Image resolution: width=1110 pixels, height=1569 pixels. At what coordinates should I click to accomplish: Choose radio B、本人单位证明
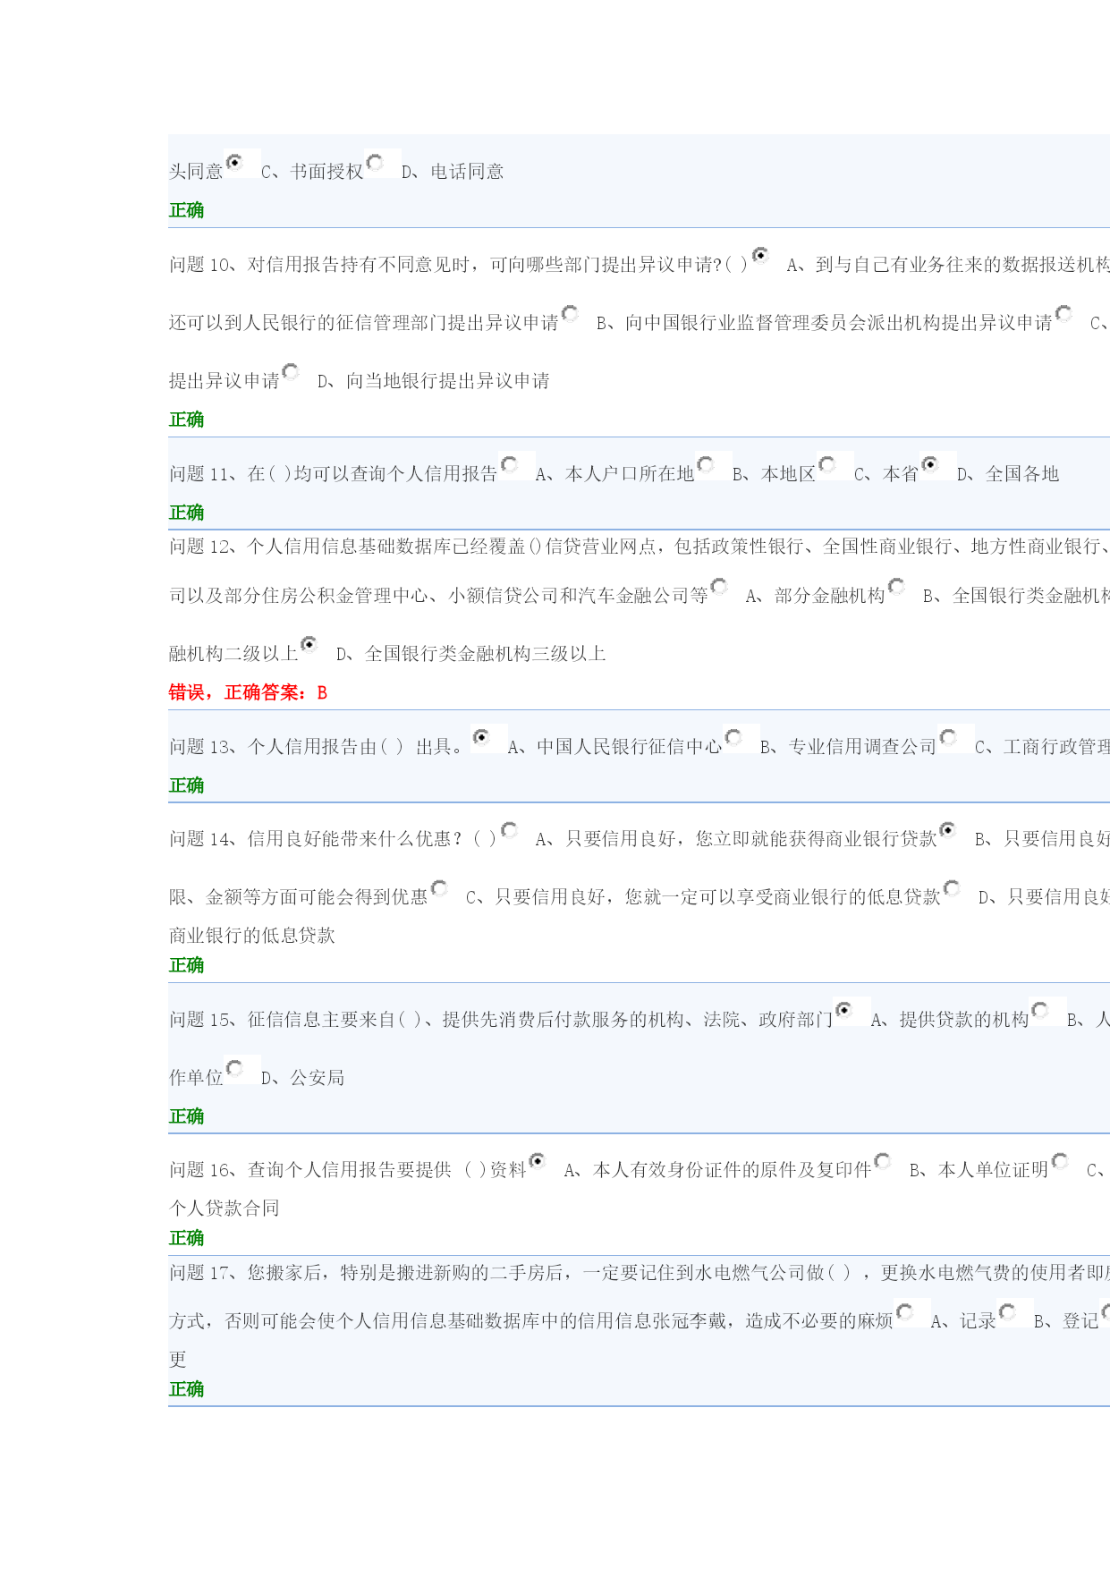tap(883, 1160)
